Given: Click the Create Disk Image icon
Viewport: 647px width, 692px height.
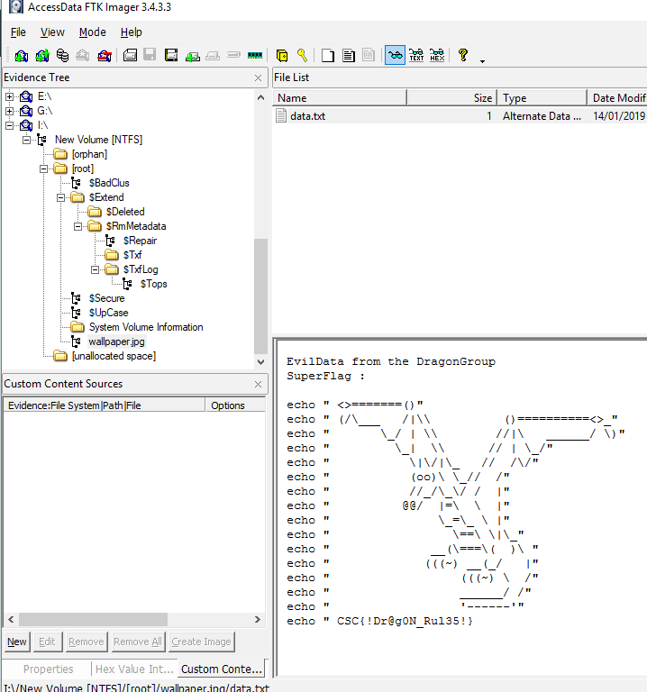Looking at the screenshot, I should [x=130, y=56].
